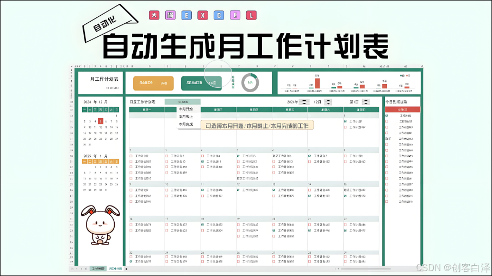492x276 pixels.
Task: Uncheck 工作计划1 on Sunday the 1st
Action: click(x=345, y=121)
